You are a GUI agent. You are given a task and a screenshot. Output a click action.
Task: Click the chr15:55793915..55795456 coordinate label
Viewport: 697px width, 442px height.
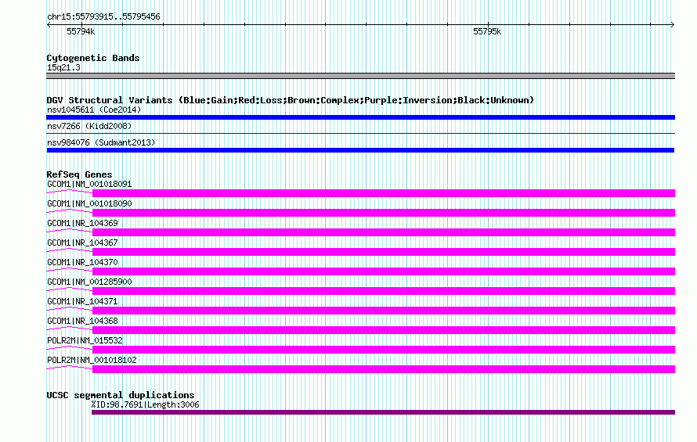click(103, 16)
